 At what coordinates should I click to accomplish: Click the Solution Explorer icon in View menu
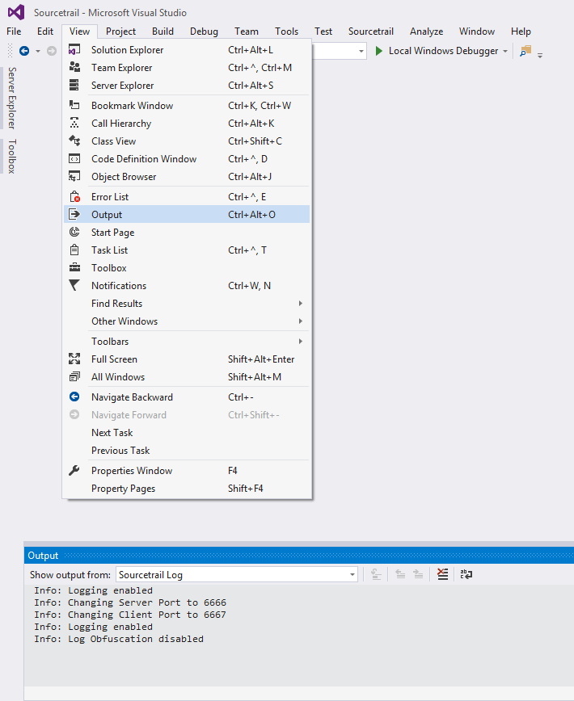pyautogui.click(x=74, y=49)
